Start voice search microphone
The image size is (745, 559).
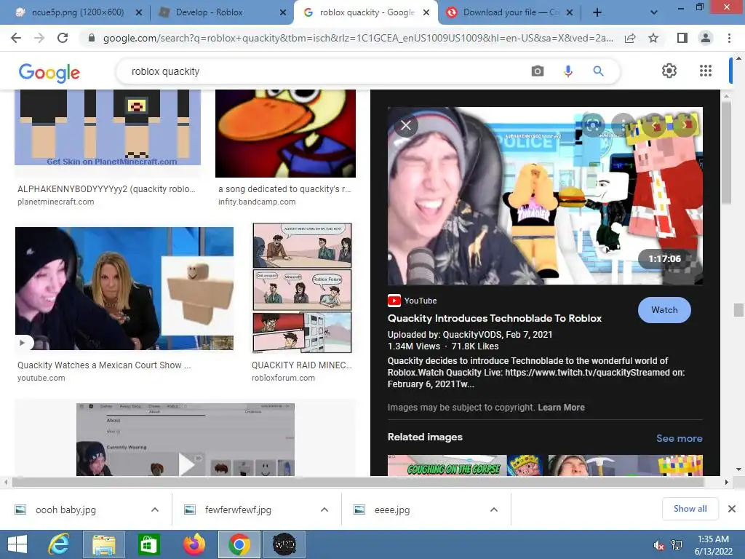[x=567, y=71]
